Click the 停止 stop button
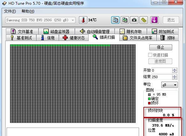 click(161, 48)
